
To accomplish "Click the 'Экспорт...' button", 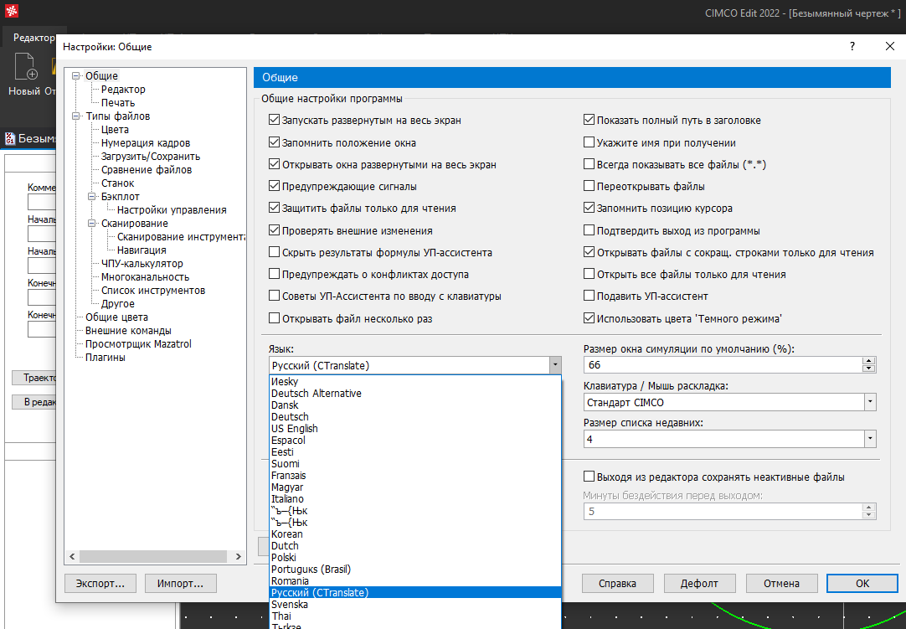I will click(100, 583).
